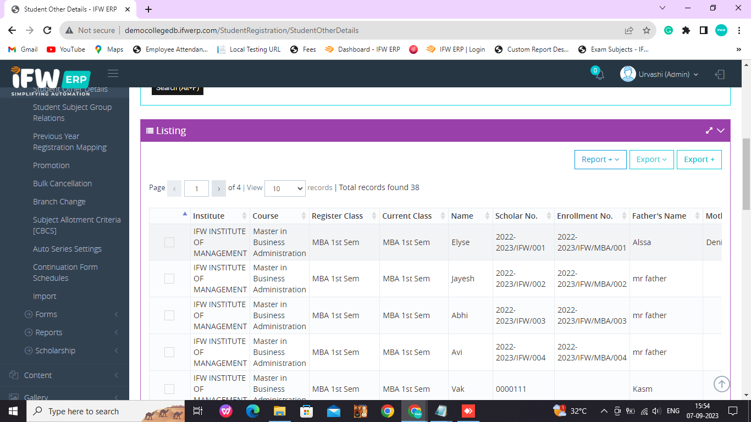Go to next page of records

click(219, 188)
